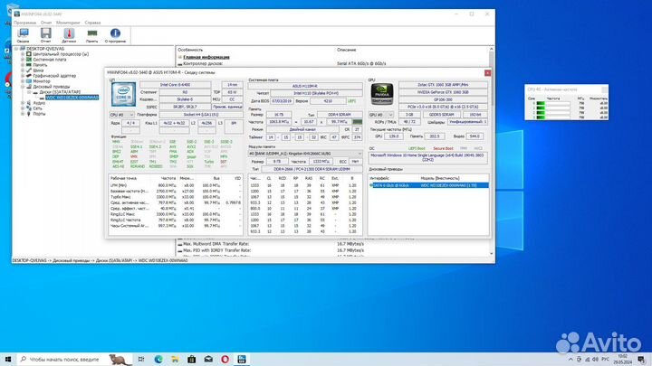Click the РУС language indicator
Image resolution: width=652 pixels, height=366 pixels.
(x=606, y=359)
